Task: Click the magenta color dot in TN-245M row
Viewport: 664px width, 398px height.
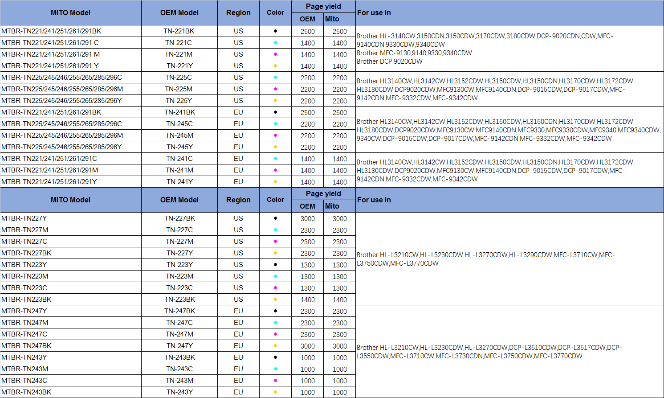Action: coord(275,135)
